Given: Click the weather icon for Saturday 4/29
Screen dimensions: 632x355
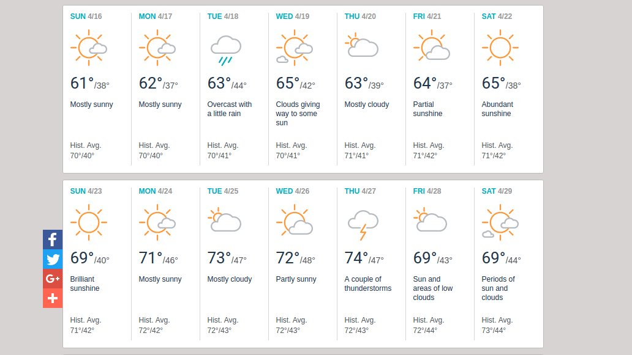Looking at the screenshot, I should point(500,222).
